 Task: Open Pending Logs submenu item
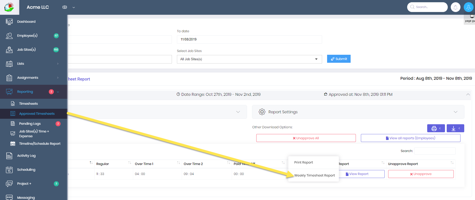pos(30,123)
